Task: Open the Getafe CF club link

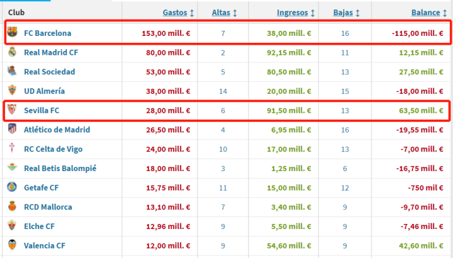Action: point(41,188)
